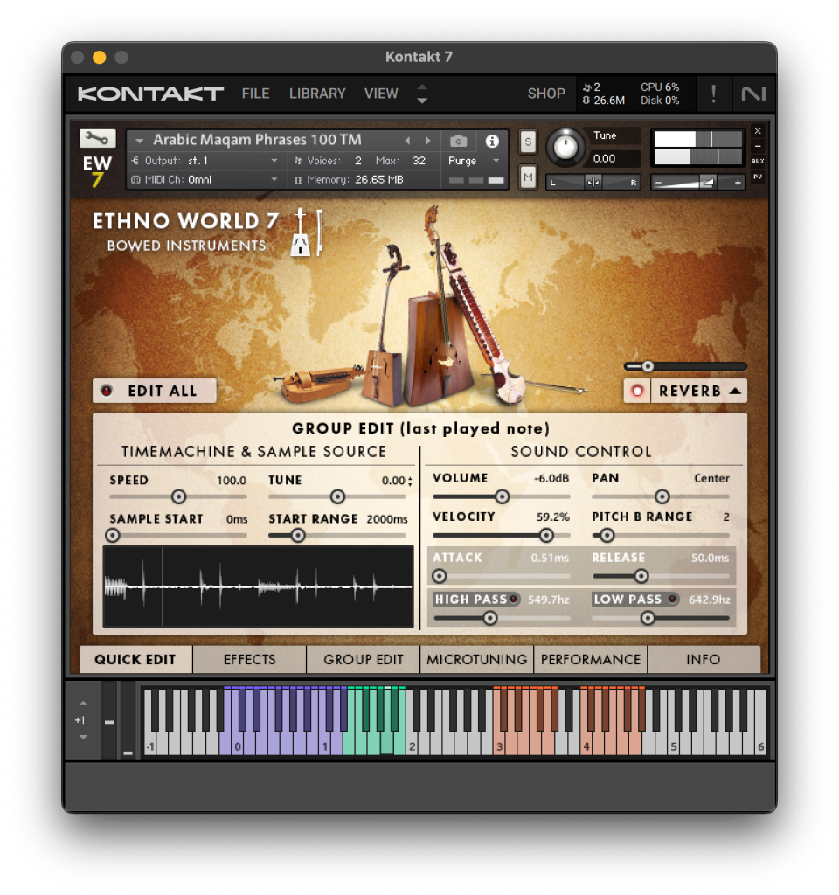This screenshot has width=839, height=895.
Task: Go to the next instrument preset arrow
Action: point(428,141)
